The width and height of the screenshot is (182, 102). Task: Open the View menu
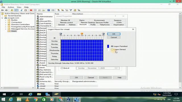pyautogui.click(x=19, y=7)
